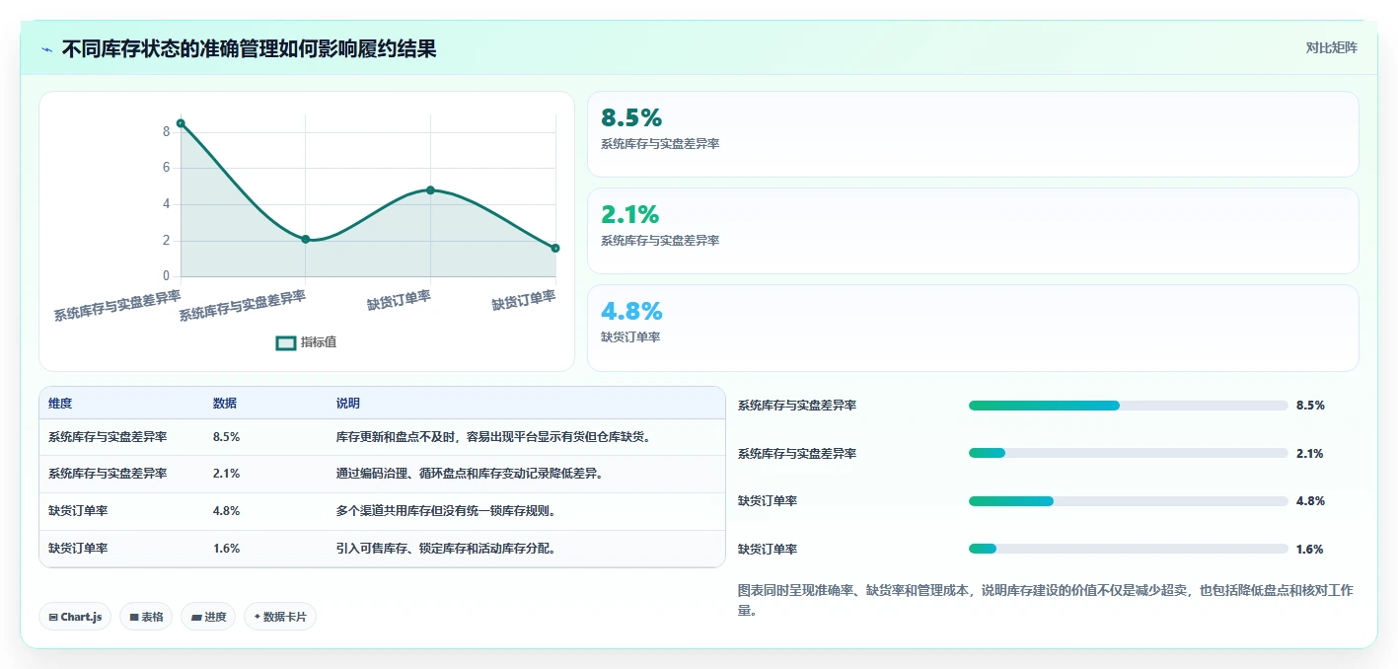This screenshot has height=669, width=1398.
Task: Click dimension cell in the table's 8.5% row
Action: [x=108, y=436]
